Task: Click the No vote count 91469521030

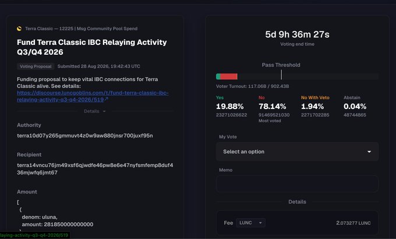Action: [x=274, y=115]
